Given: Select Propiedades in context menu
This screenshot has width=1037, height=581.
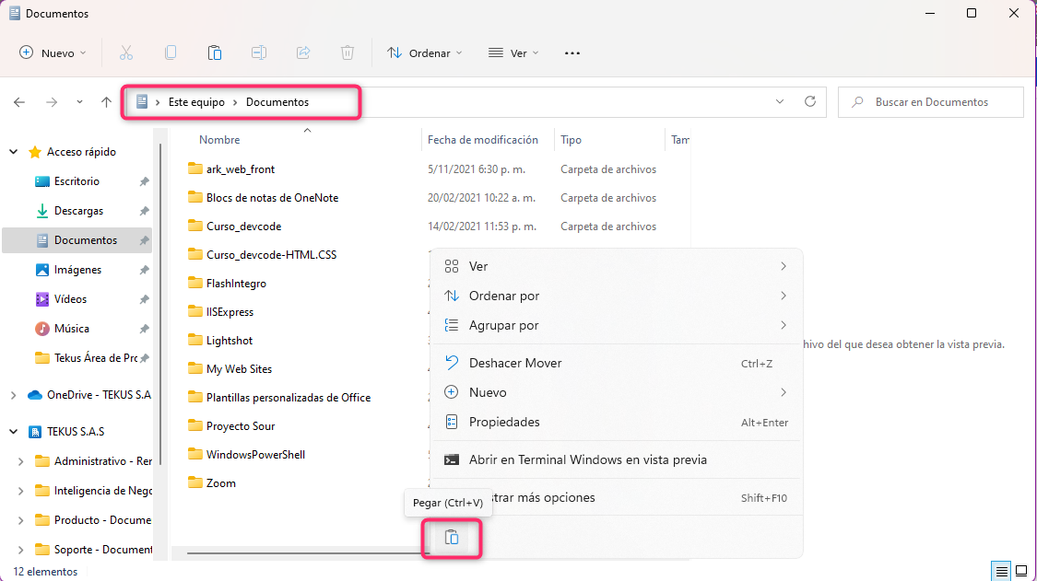Looking at the screenshot, I should (x=504, y=422).
